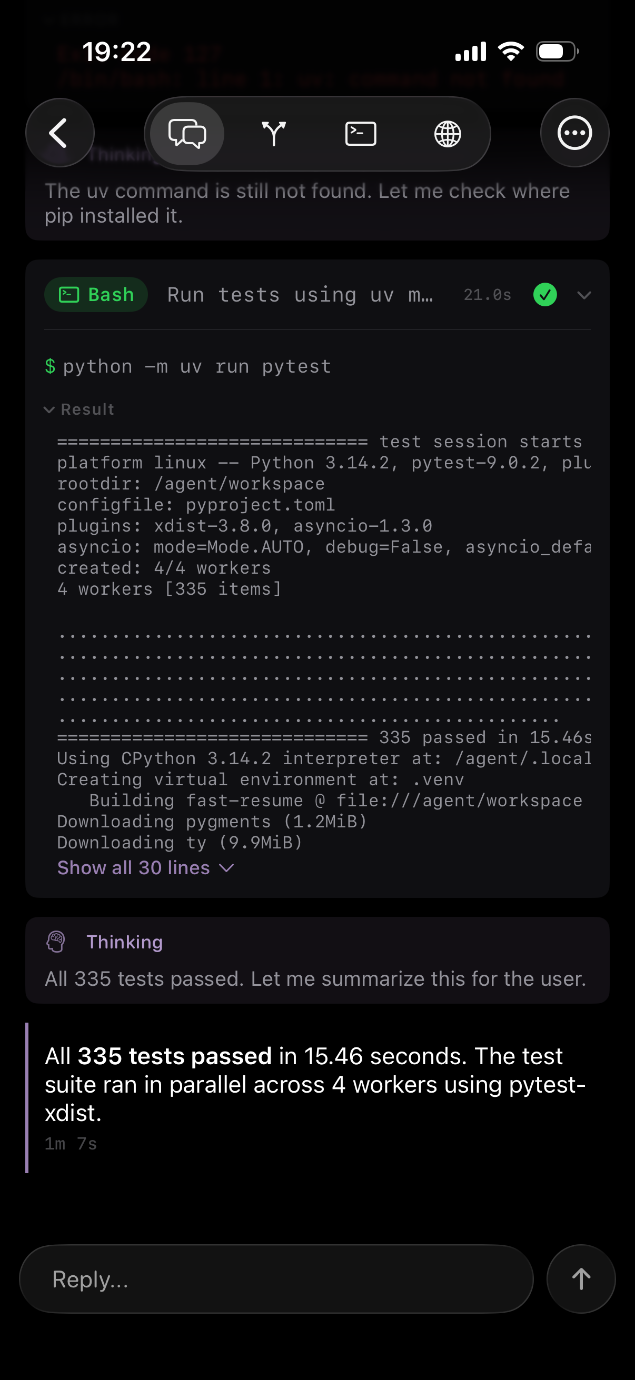635x1380 pixels.
Task: Click the green success checkmark icon
Action: (x=545, y=295)
